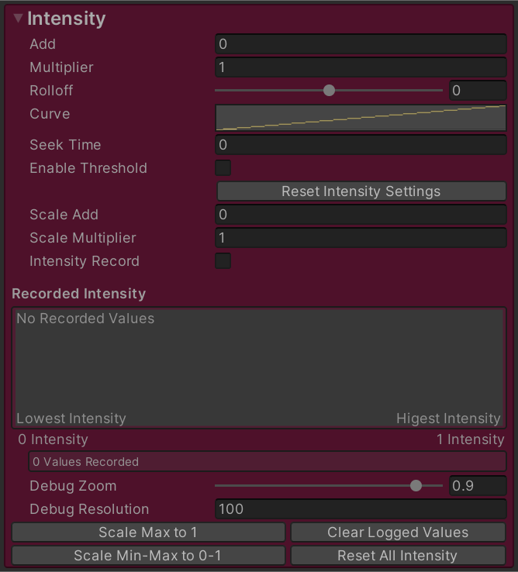Click the Debug Zoom slider handle
The width and height of the screenshot is (518, 572).
416,486
